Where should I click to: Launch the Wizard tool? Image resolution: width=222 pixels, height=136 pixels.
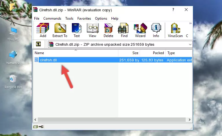[x=140, y=30]
